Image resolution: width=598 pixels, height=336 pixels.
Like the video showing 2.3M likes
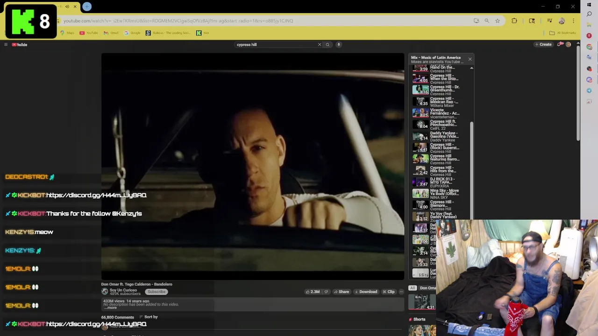point(313,292)
